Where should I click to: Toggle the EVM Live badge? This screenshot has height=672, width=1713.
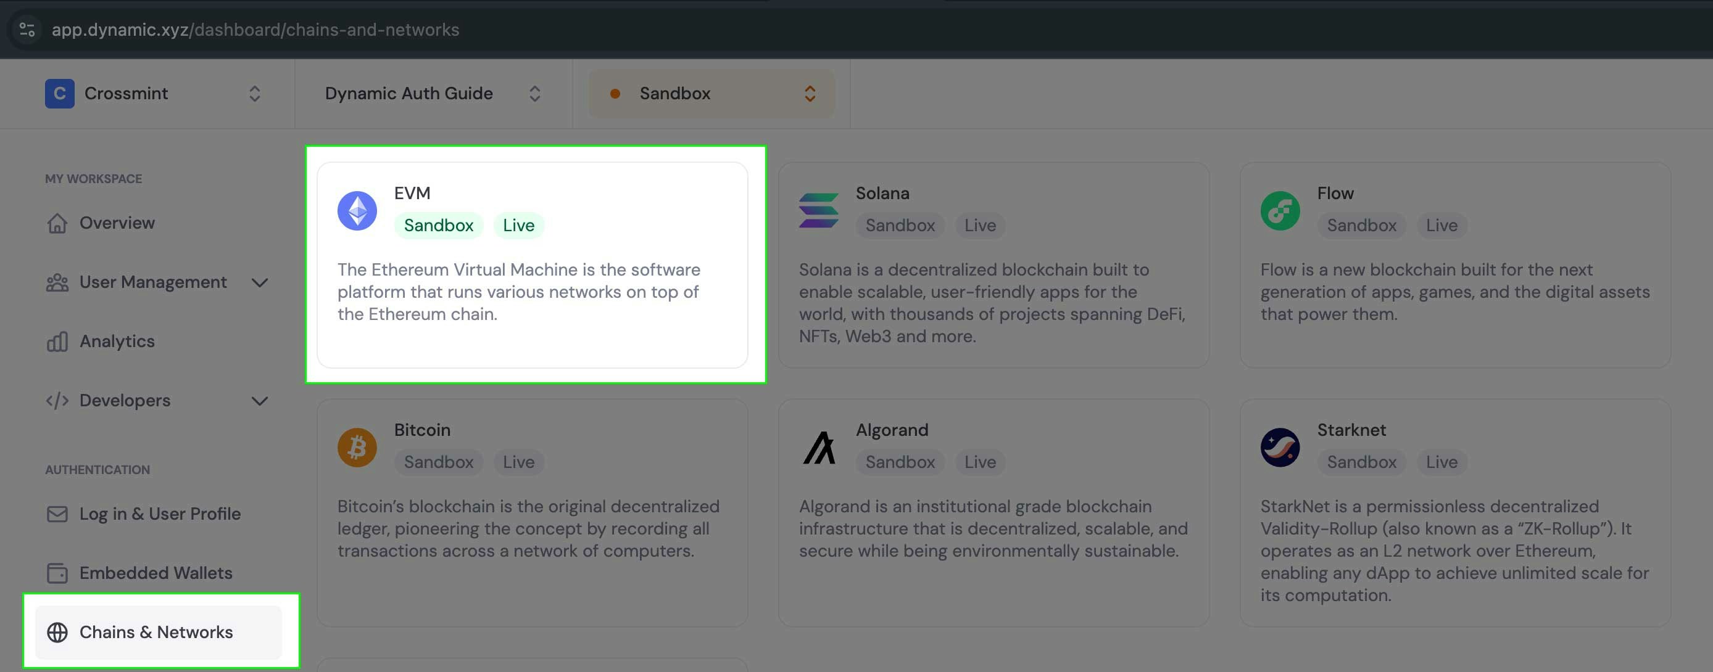pos(519,225)
